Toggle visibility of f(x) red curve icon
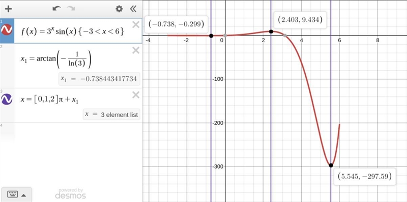This screenshot has width=407, height=202. point(7,29)
